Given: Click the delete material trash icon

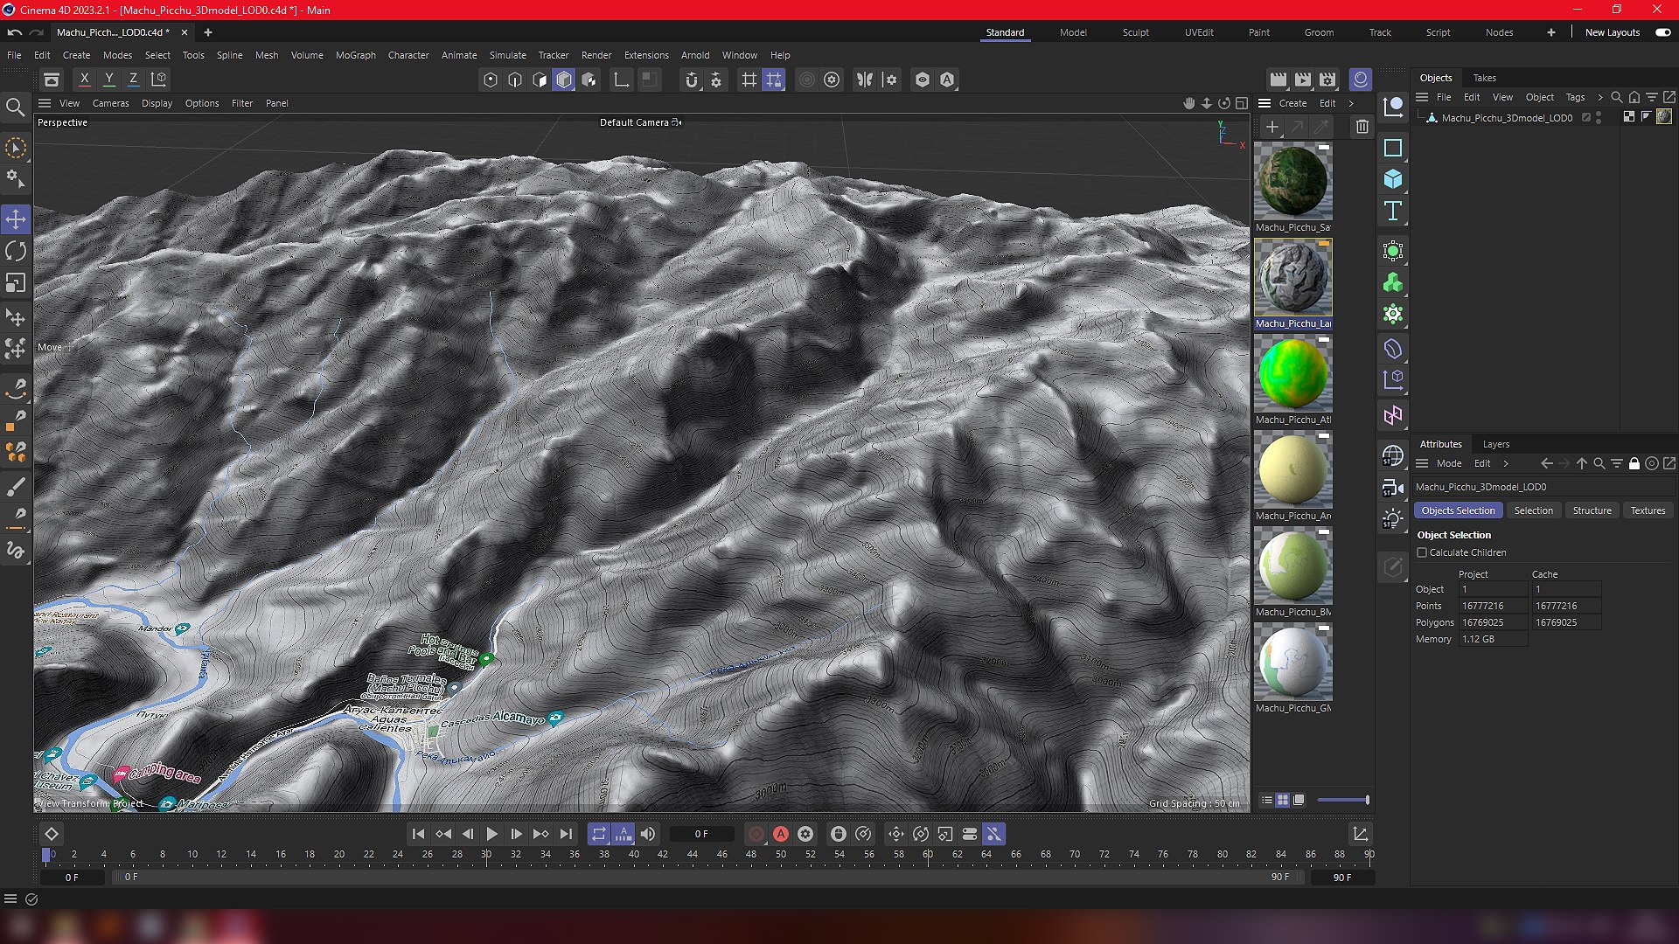Looking at the screenshot, I should tap(1362, 127).
